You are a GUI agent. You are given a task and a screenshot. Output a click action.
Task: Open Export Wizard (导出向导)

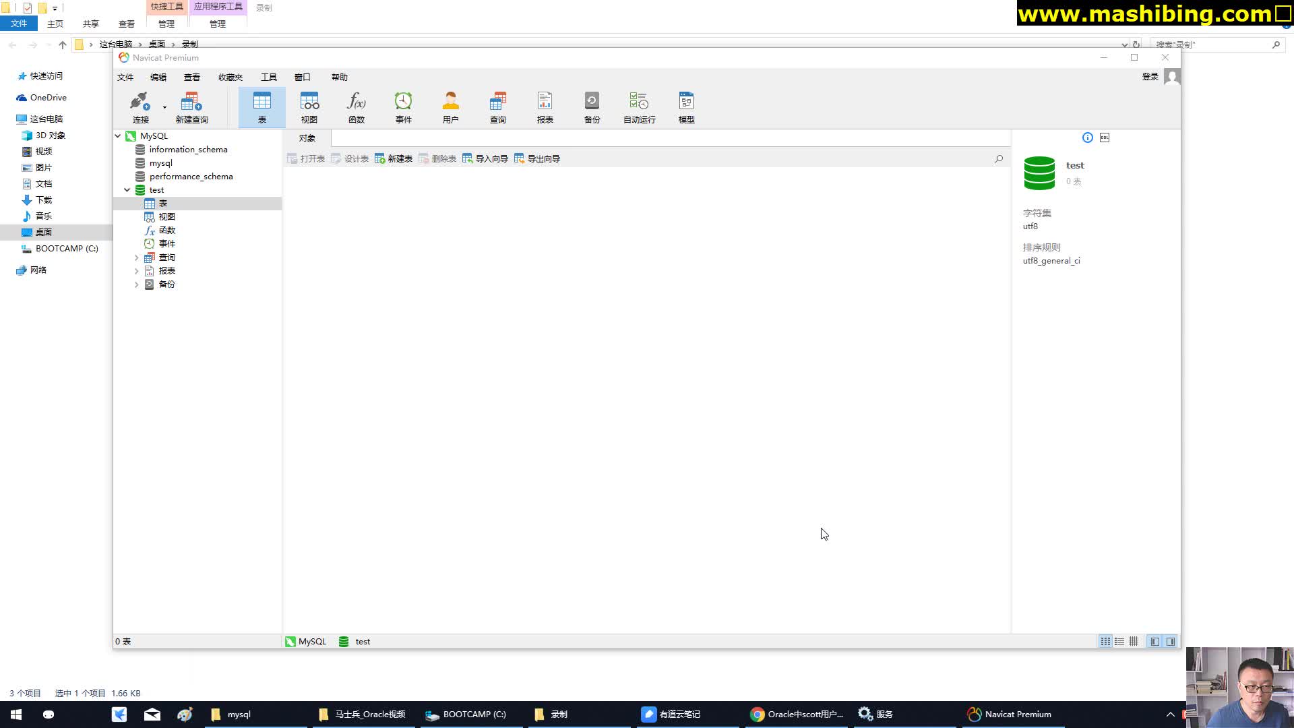tap(537, 159)
